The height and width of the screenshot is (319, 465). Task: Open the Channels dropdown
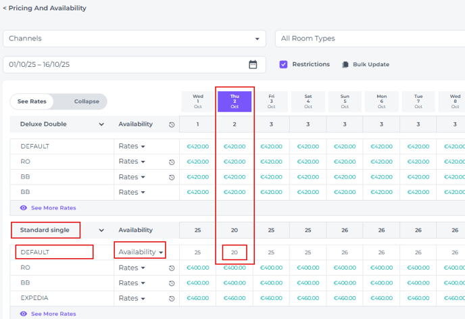[134, 39]
